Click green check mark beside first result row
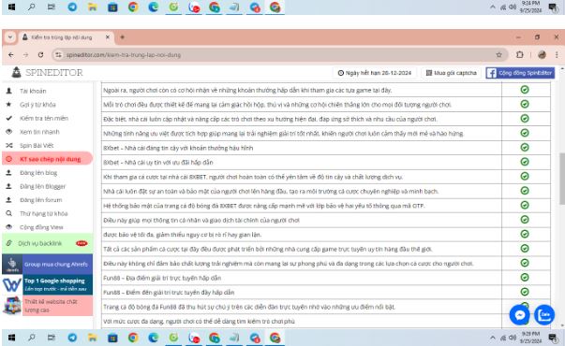The width and height of the screenshot is (565, 346). (525, 90)
